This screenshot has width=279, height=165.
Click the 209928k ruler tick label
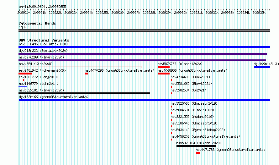(149, 13)
